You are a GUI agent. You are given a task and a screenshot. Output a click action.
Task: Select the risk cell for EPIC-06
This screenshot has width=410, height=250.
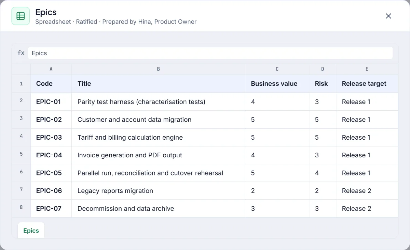323,190
